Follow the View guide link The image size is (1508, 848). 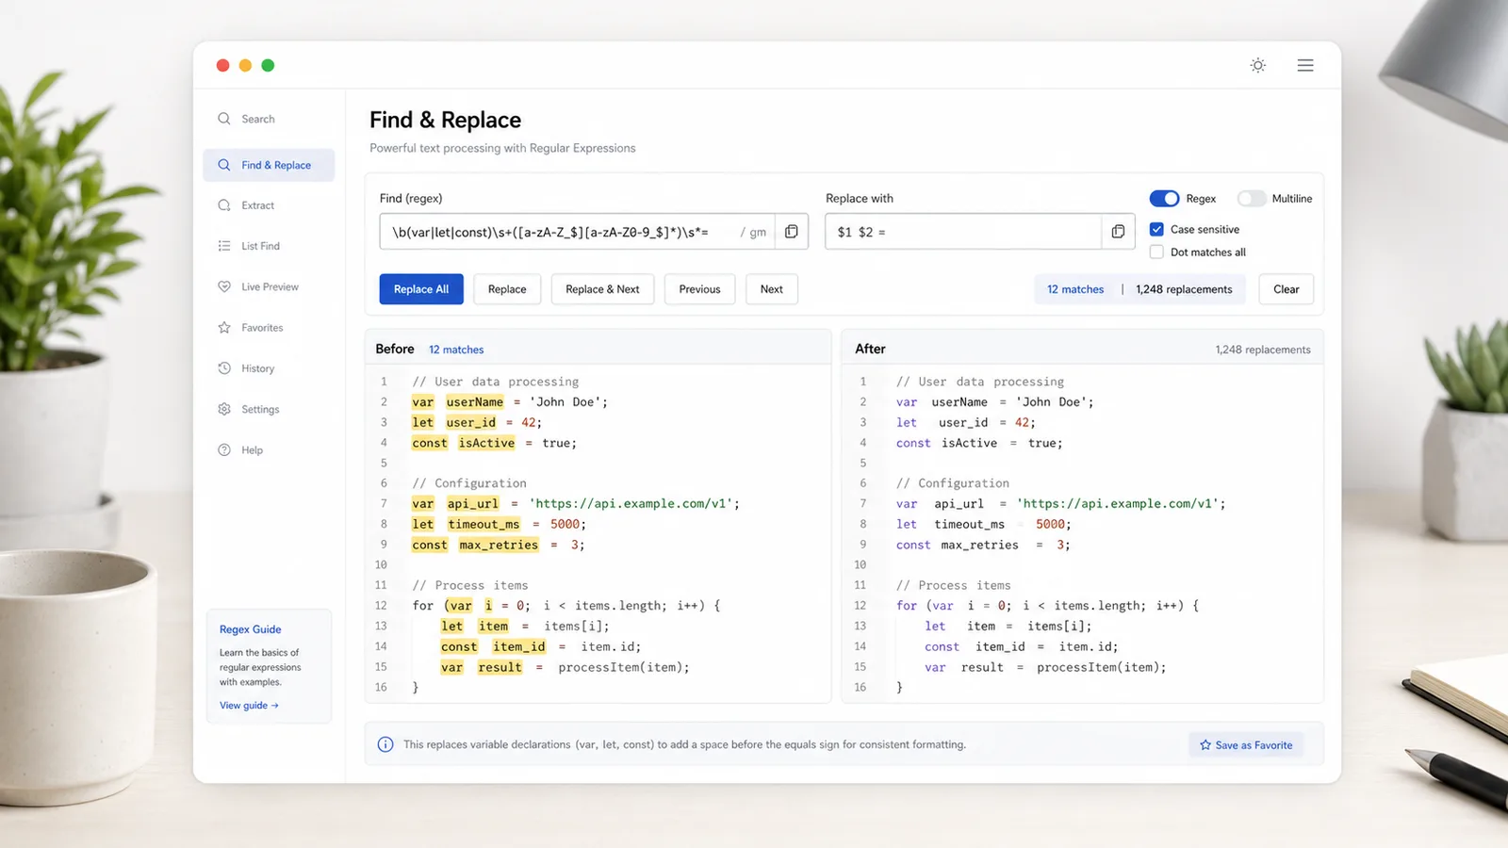(x=249, y=706)
